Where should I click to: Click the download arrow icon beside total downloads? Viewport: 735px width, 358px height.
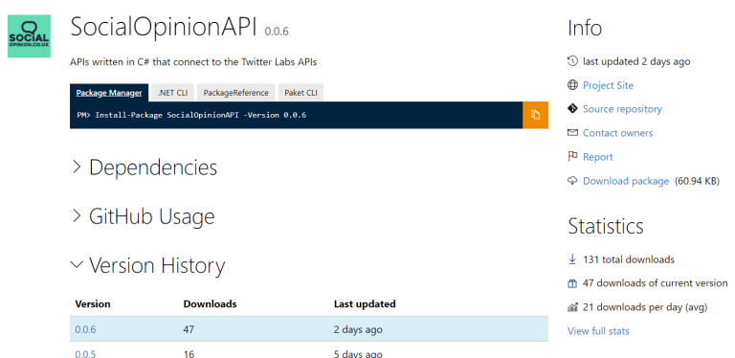572,259
